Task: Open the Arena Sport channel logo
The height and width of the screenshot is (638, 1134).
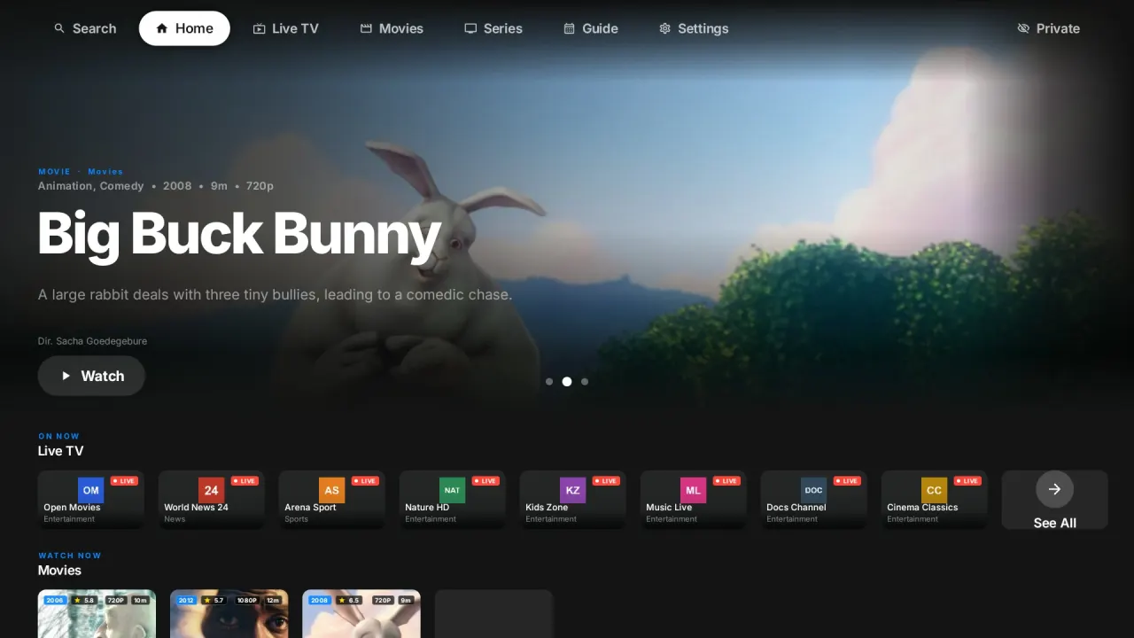Action: (331, 490)
